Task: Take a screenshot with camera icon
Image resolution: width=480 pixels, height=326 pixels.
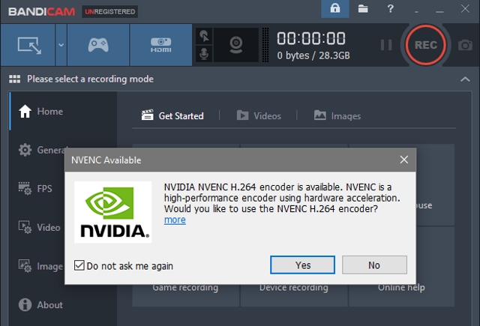Action: pos(465,45)
